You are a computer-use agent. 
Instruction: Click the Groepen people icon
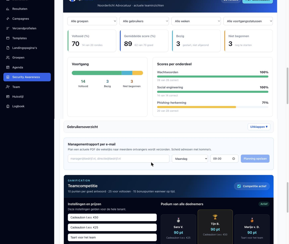(8, 58)
